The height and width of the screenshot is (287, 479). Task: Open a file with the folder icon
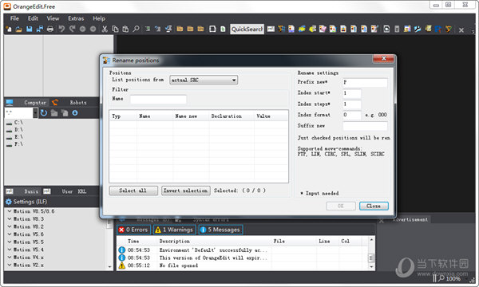tap(18, 29)
